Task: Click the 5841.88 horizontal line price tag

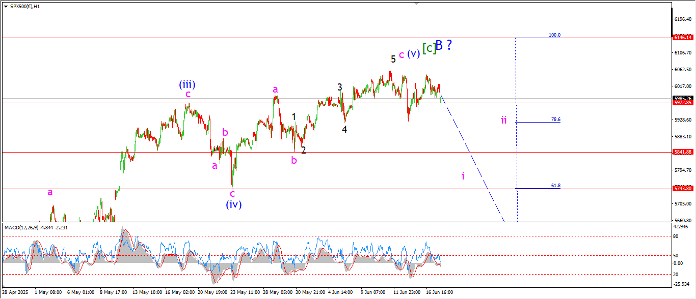Action: click(x=682, y=152)
